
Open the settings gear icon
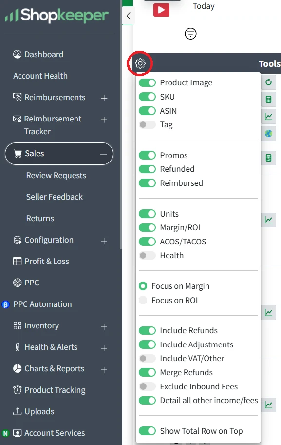tap(140, 63)
